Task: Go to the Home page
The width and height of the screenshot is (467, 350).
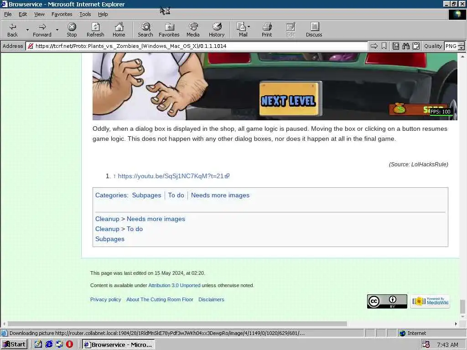Action: (x=119, y=30)
